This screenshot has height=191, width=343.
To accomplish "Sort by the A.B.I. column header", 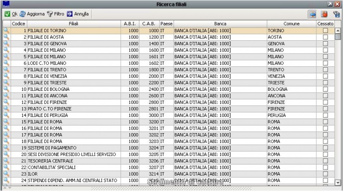I will point(130,24).
